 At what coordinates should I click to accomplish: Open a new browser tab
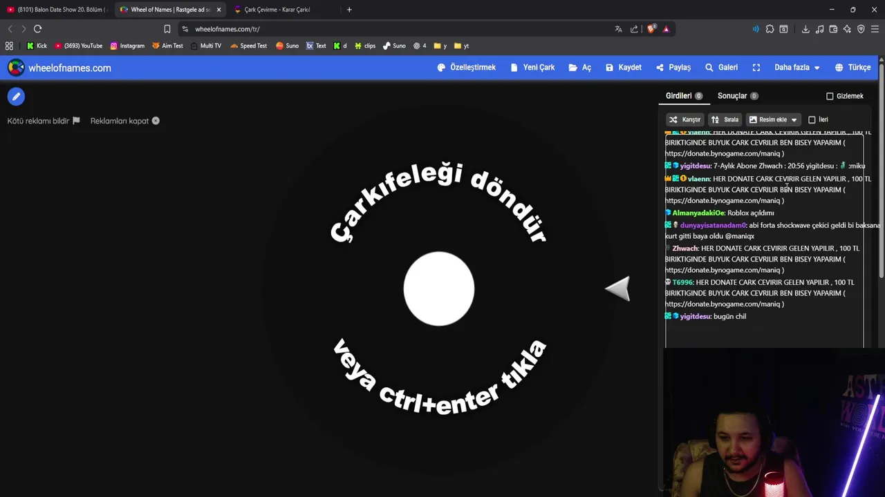pos(349,10)
